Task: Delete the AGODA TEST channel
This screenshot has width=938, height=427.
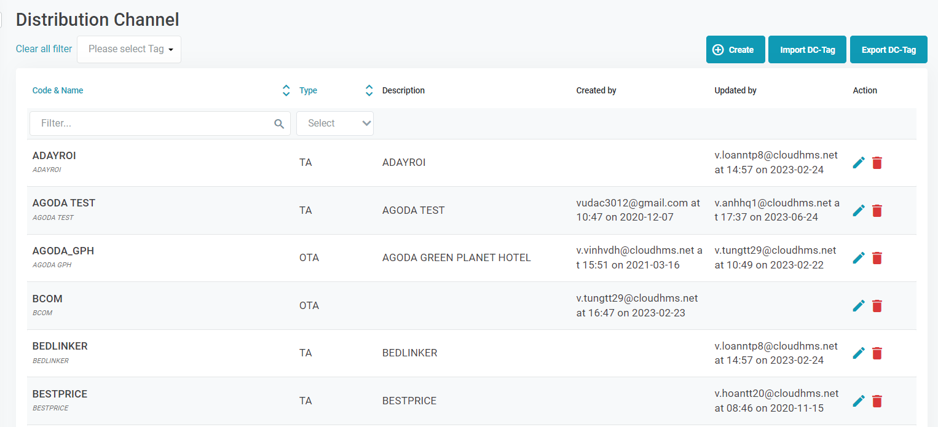Action: coord(877,211)
